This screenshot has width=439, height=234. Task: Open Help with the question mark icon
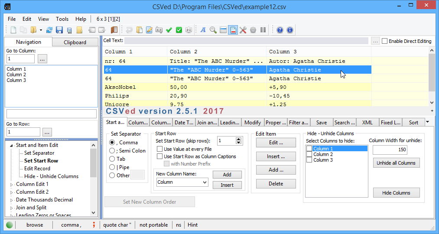click(280, 30)
